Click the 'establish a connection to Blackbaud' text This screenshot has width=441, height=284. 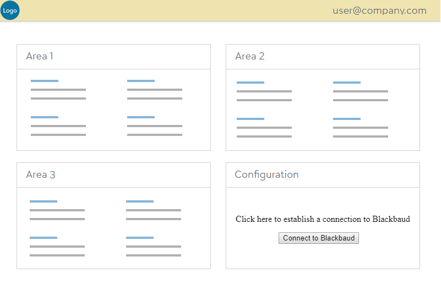point(323,219)
